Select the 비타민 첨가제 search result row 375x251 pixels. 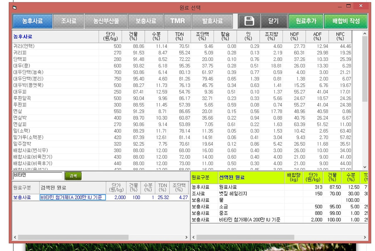(101, 197)
